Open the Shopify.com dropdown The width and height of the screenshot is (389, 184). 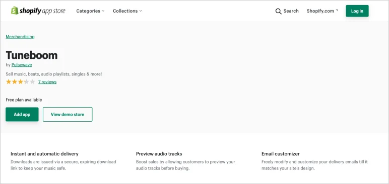coord(322,11)
